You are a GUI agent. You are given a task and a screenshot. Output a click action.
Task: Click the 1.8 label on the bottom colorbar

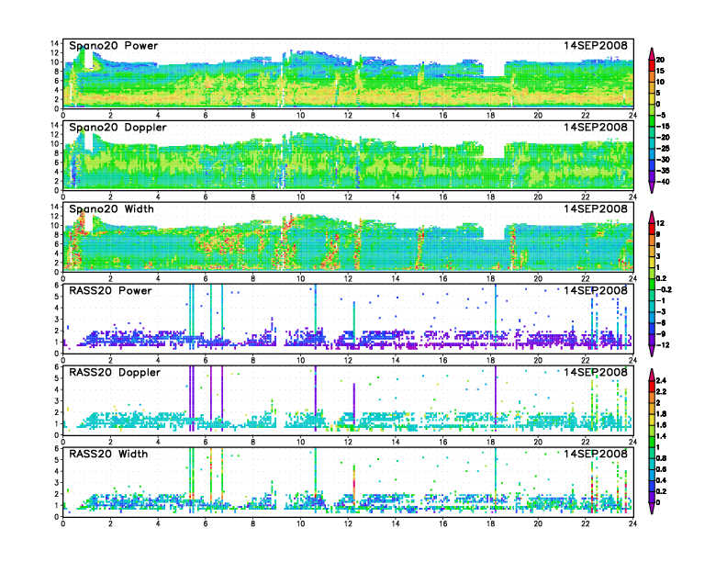click(x=661, y=413)
